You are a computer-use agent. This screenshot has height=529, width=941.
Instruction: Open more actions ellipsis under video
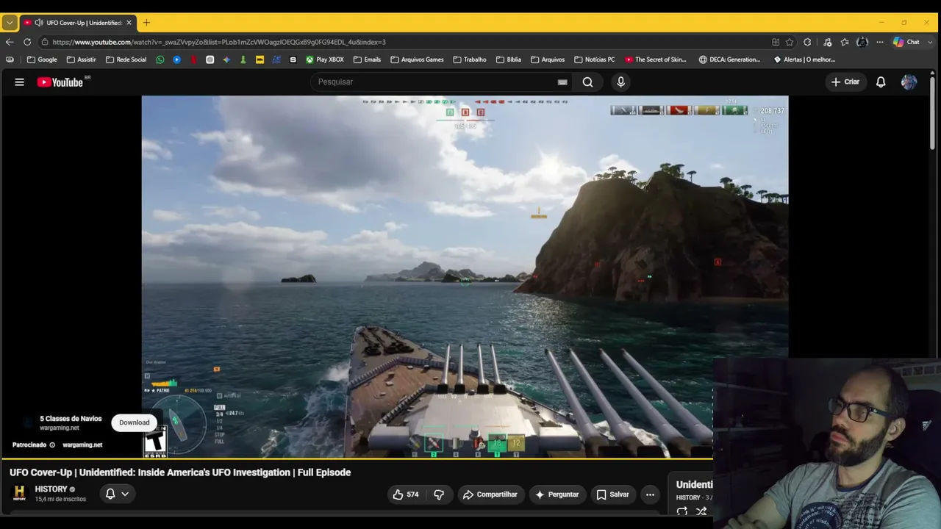click(650, 494)
